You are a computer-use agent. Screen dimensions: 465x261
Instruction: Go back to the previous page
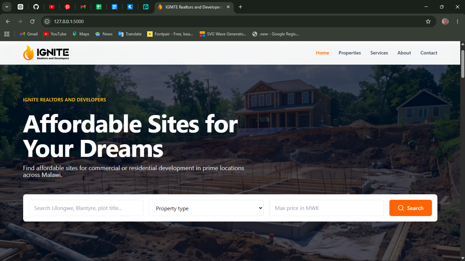tap(8, 21)
